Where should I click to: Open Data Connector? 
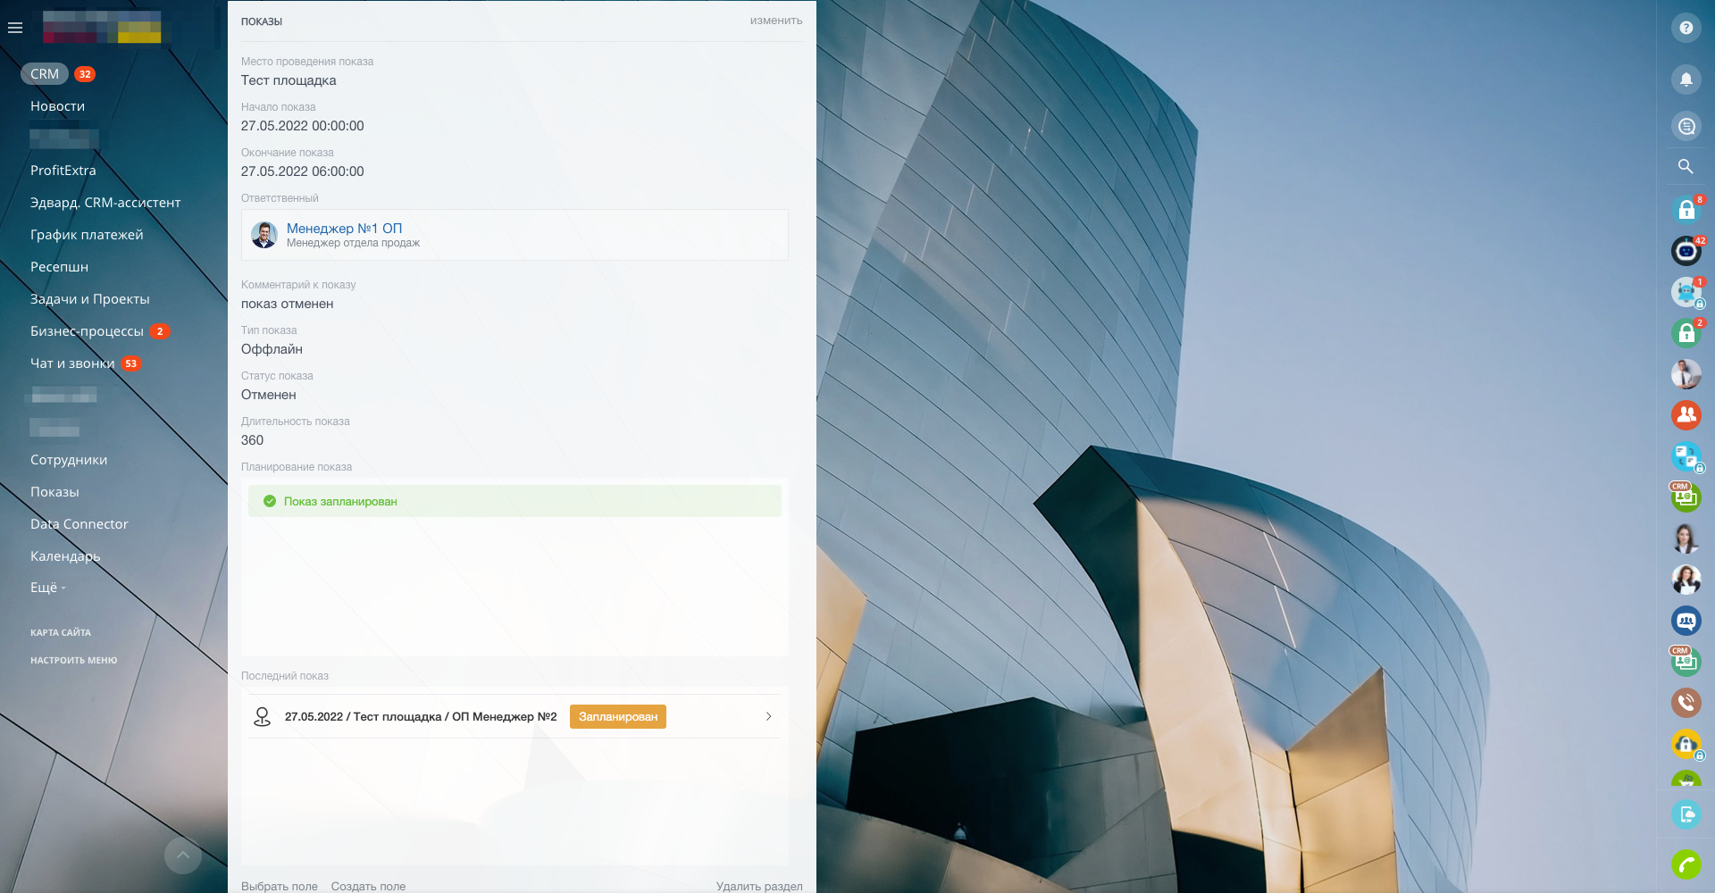coord(79,524)
